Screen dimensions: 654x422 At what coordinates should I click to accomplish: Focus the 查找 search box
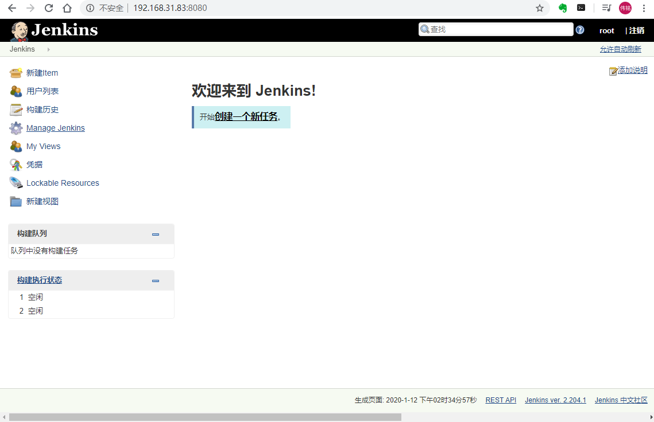click(x=496, y=29)
